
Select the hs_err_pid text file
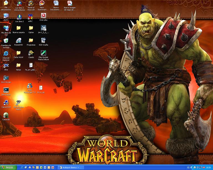coord(31,67)
